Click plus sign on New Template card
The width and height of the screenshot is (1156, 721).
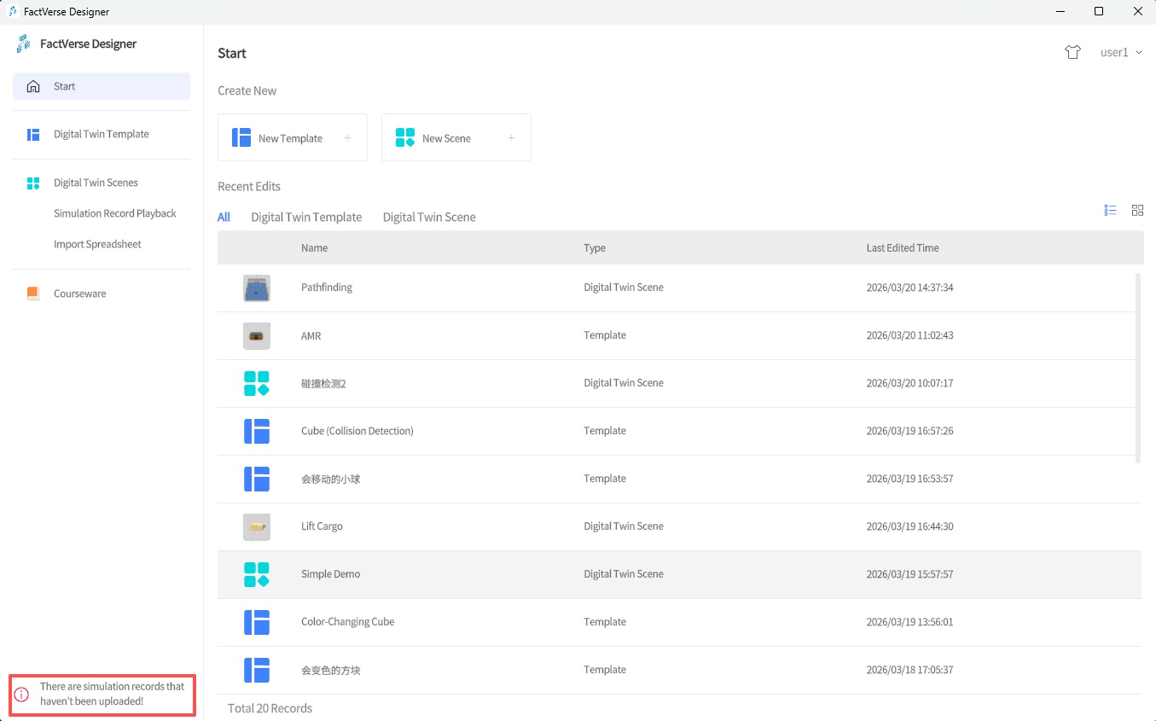pyautogui.click(x=347, y=138)
